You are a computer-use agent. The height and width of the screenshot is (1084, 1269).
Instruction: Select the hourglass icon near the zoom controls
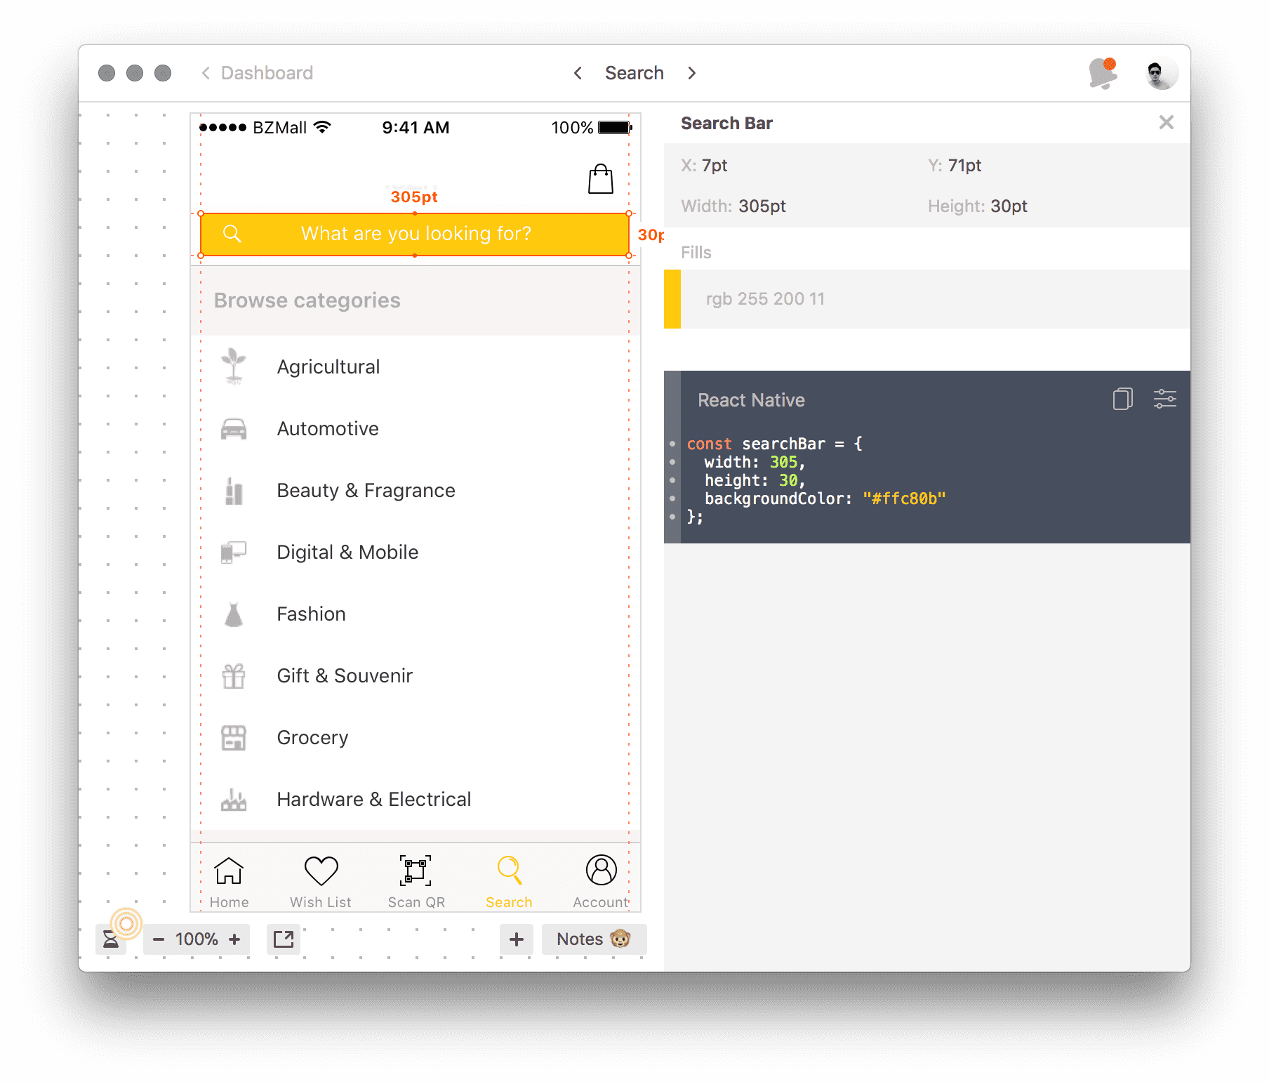(110, 939)
